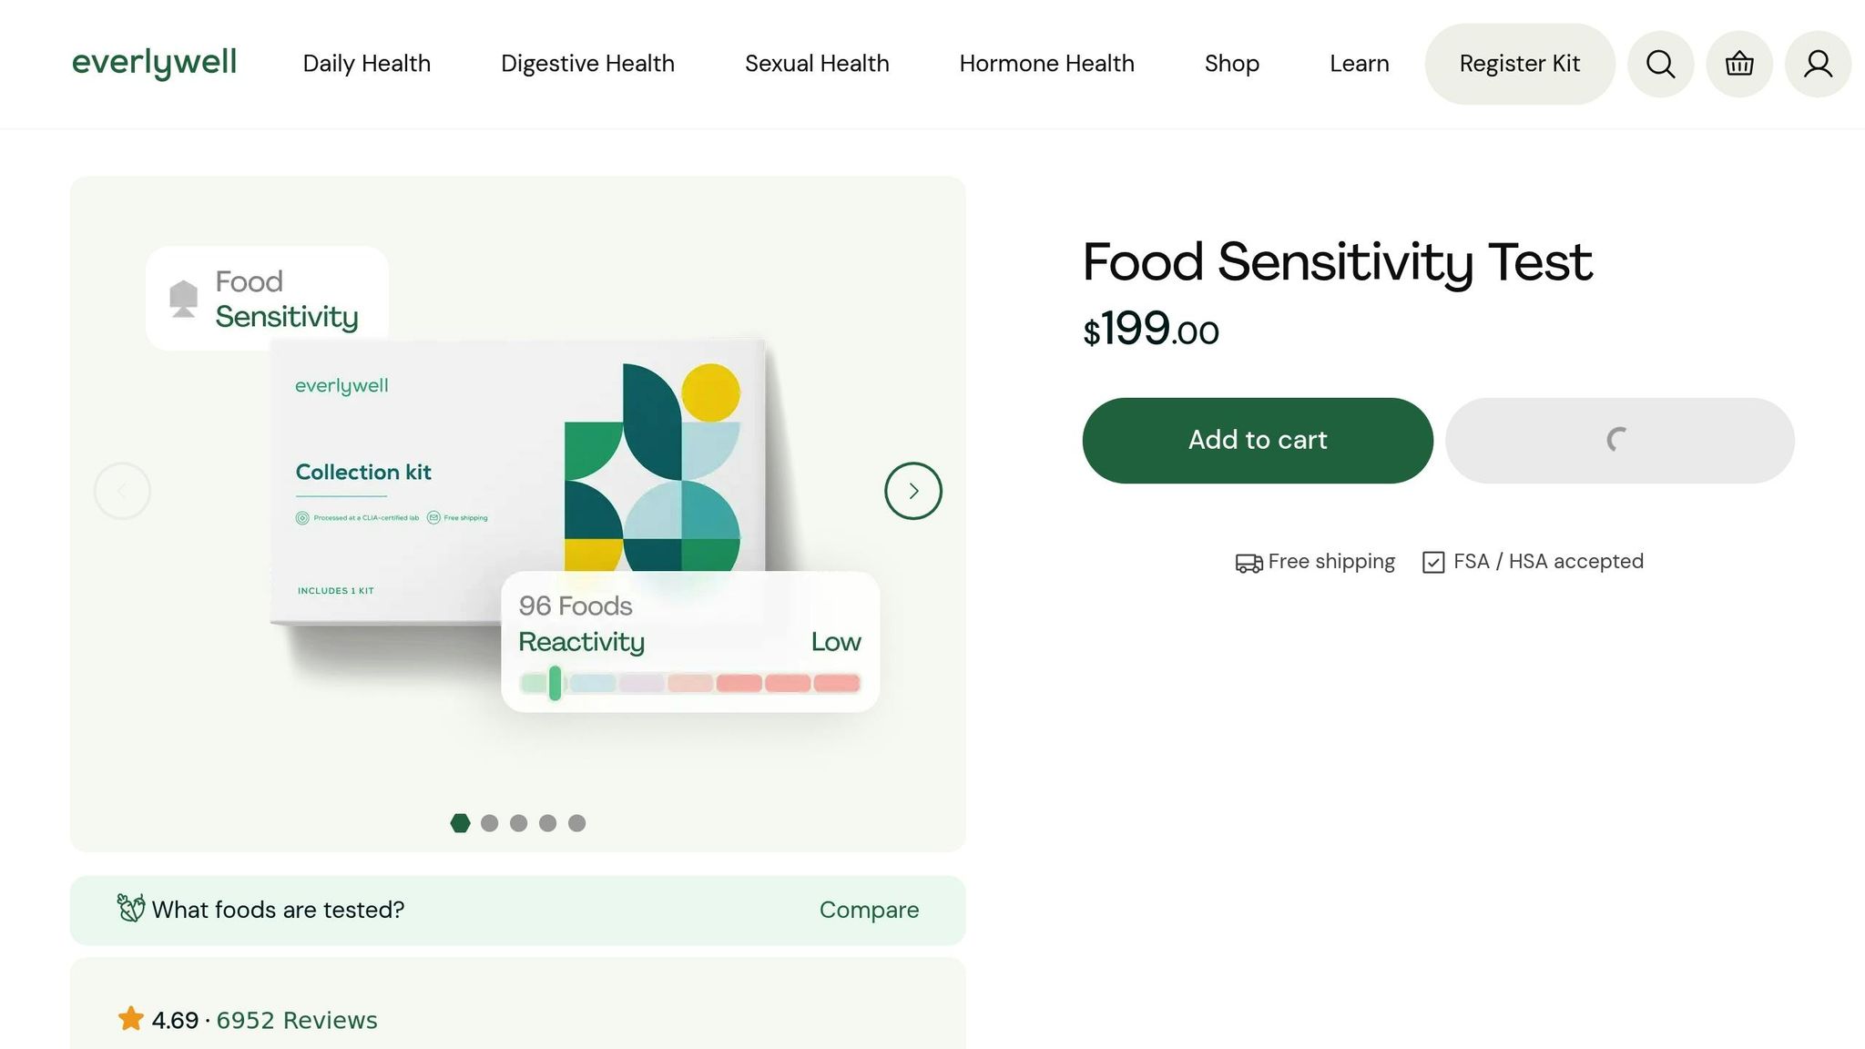Expand the What foods are tested panel
The height and width of the screenshot is (1049, 1865).
pos(517,910)
